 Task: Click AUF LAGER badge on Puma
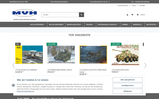(116, 44)
